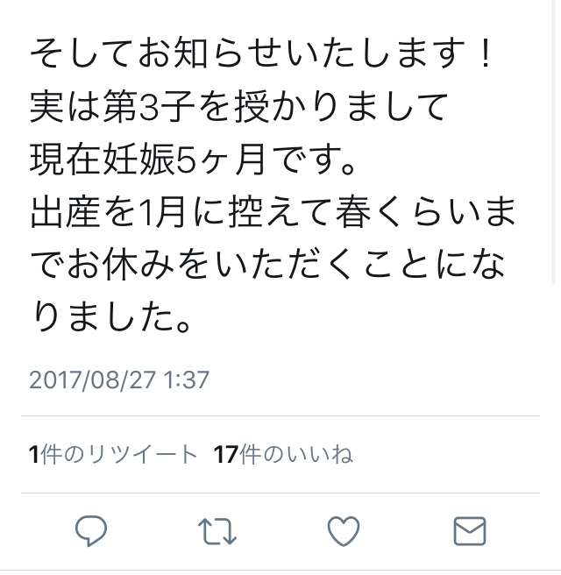
Task: Open the 1件のリツイート list
Action: click(113, 455)
